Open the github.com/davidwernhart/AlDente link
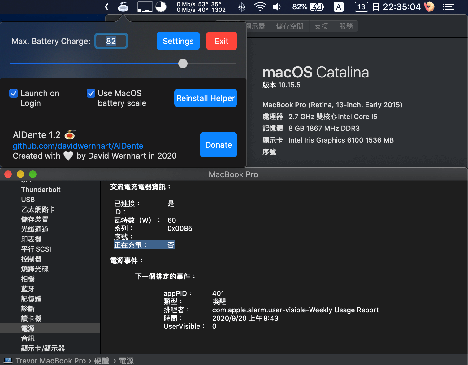Screen dimensions: 468x365 coord(78,146)
